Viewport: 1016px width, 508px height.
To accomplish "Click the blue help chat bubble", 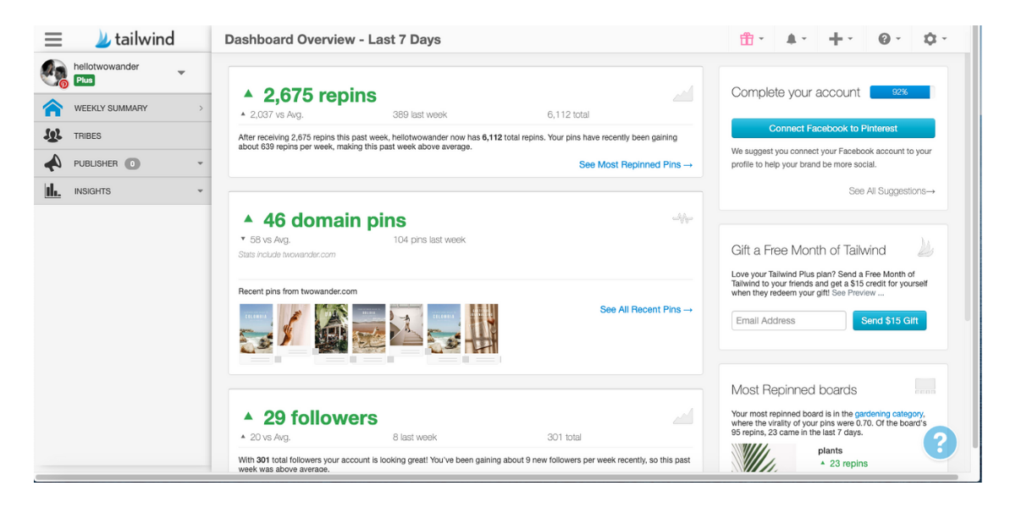I will click(940, 442).
